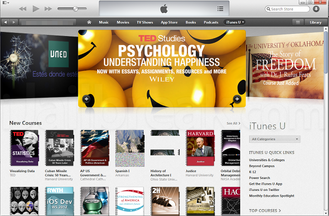Click the Library button
329x216 pixels.
tap(315, 22)
